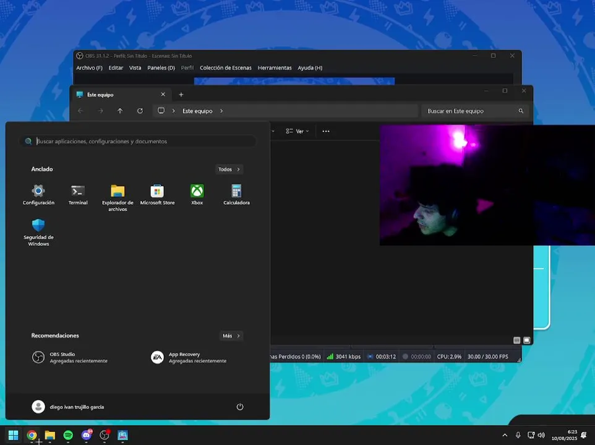
Task: Click the Explorer up arrow button
Action: pos(120,111)
